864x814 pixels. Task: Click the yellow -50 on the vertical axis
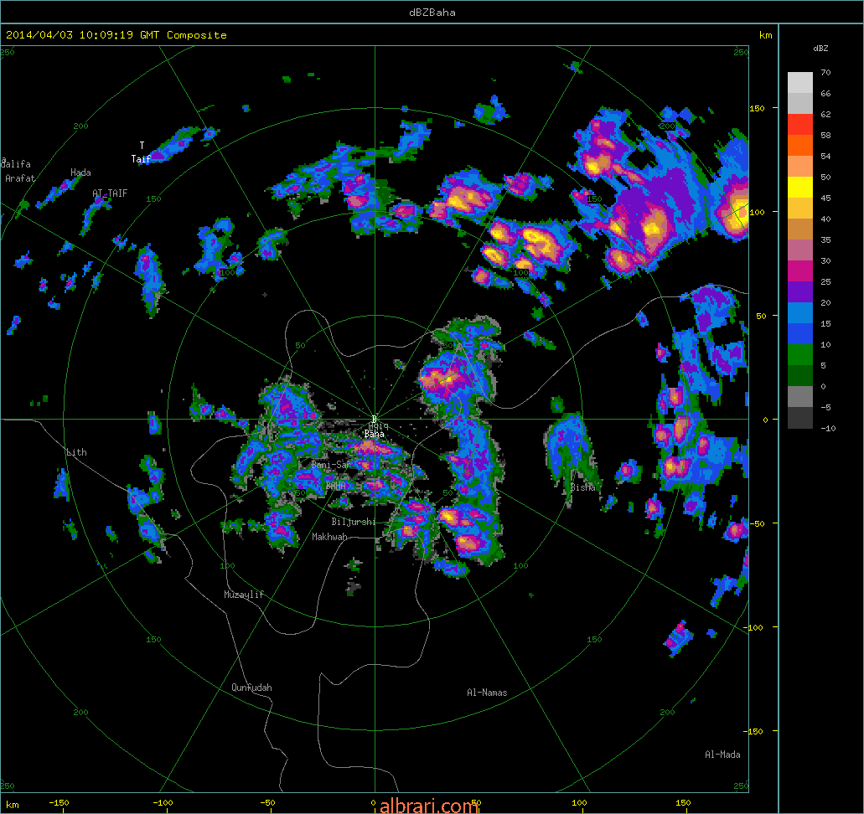point(755,523)
